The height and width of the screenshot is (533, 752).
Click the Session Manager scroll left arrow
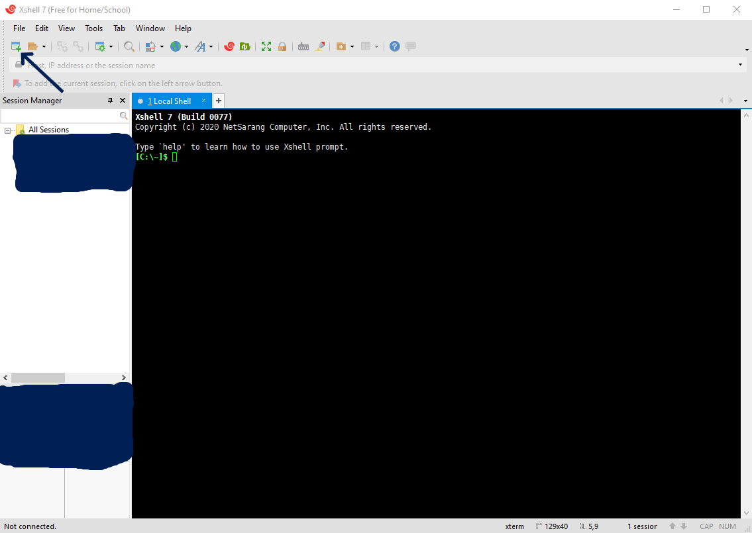coord(5,377)
